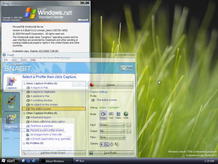Open the Capture section in SnagIt sidebar
The image size is (218, 164).
click(x=11, y=83)
